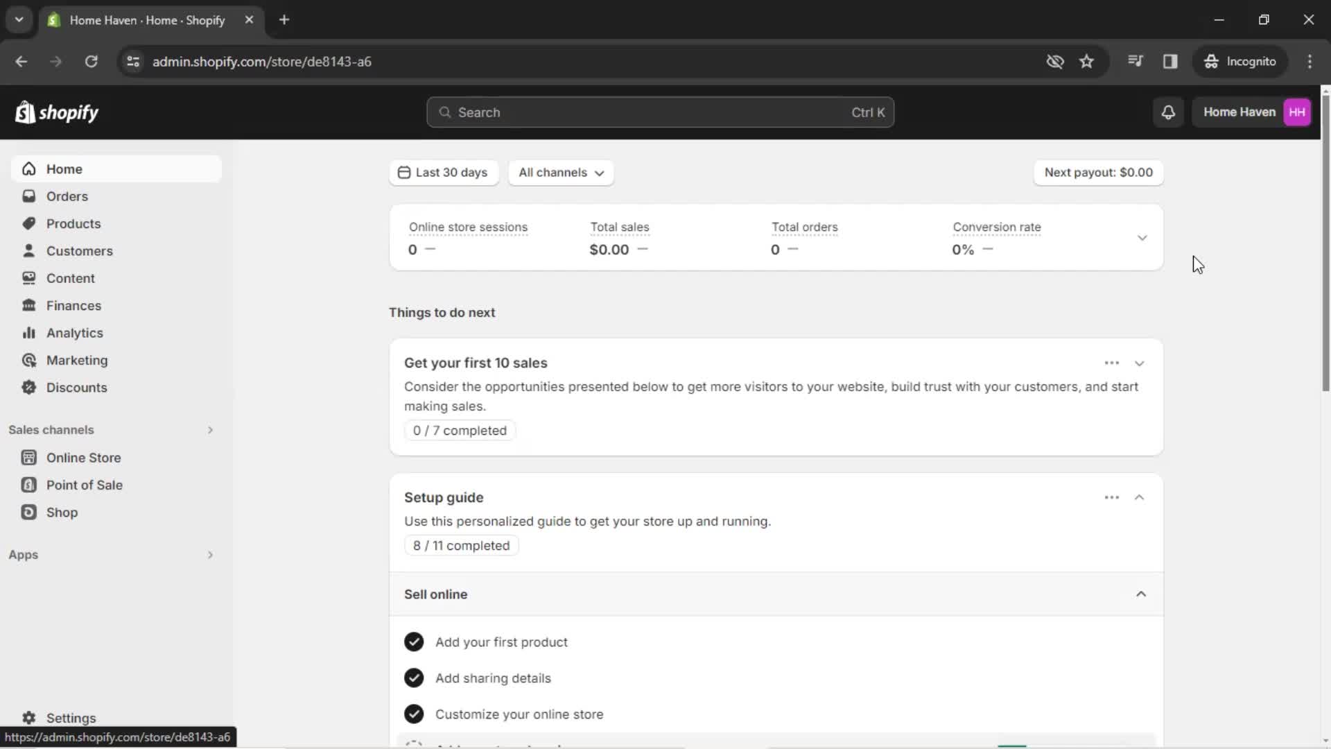Open the Setup guide progress tracker
The image size is (1331, 749).
(x=462, y=545)
